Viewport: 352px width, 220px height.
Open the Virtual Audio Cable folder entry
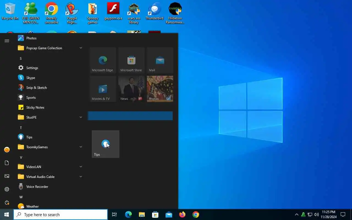(50, 177)
